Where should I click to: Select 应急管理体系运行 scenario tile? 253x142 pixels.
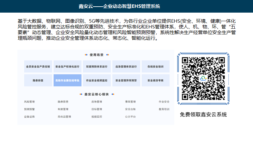[x=126, y=67]
